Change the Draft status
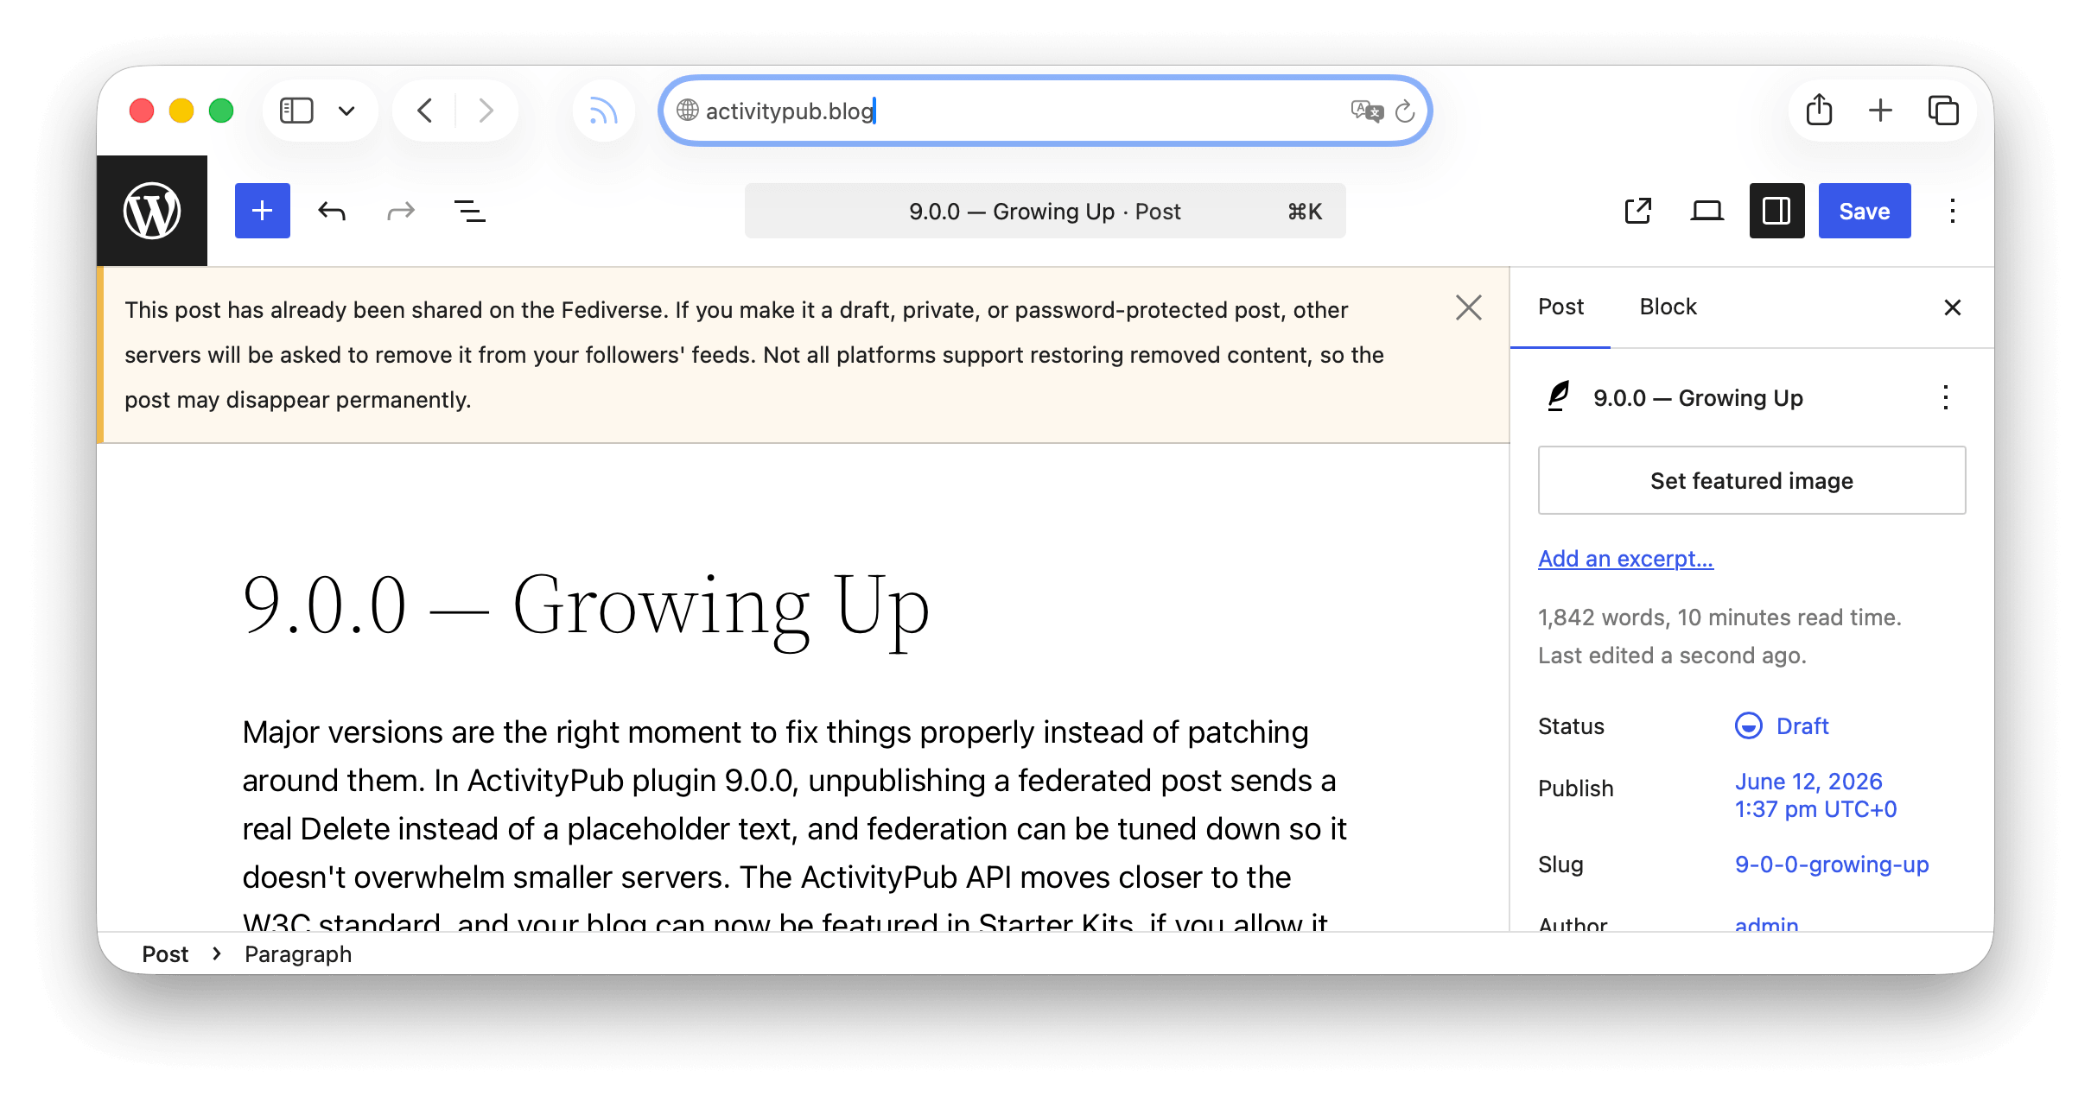 click(x=1802, y=726)
